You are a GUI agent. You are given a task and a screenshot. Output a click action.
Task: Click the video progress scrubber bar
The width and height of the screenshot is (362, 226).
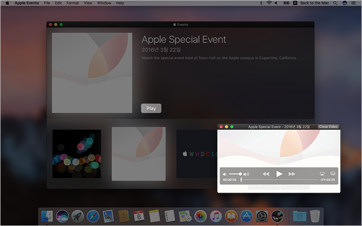click(x=279, y=179)
